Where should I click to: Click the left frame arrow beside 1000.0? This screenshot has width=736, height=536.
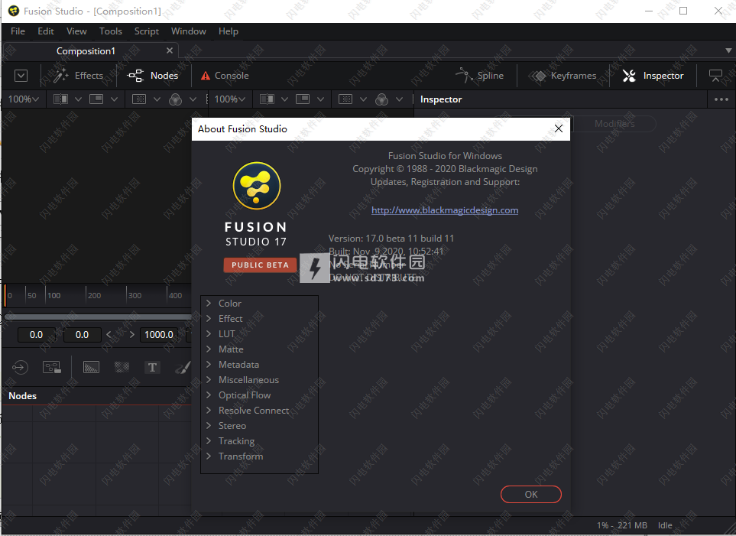pyautogui.click(x=109, y=334)
